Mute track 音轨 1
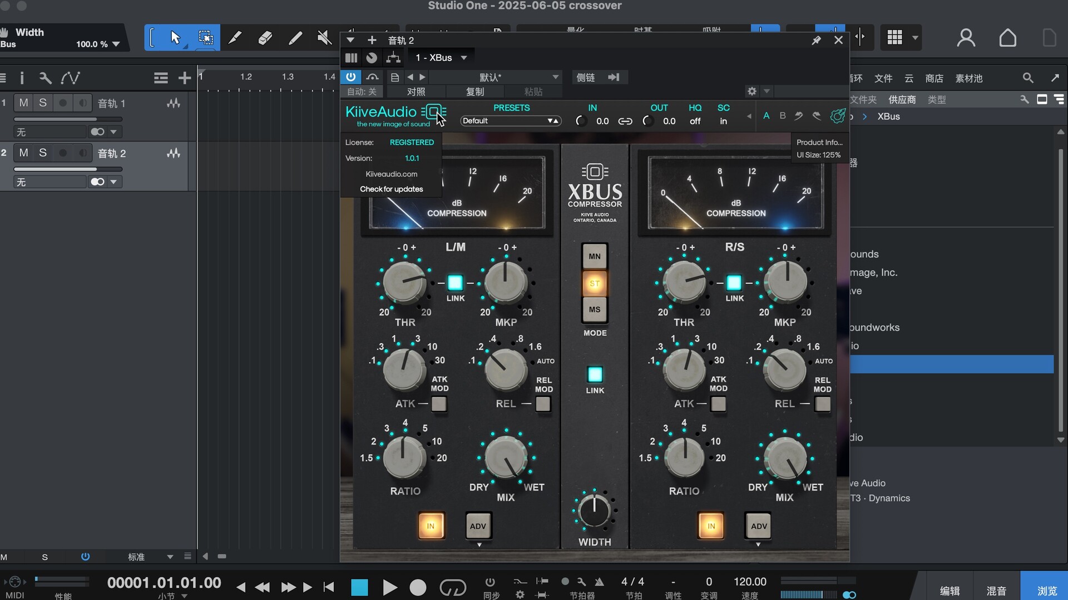Screen dimensions: 1068x600 tap(23, 103)
